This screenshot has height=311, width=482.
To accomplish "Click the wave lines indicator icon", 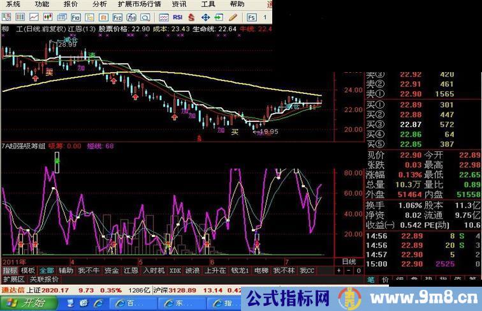I will click(x=163, y=17).
